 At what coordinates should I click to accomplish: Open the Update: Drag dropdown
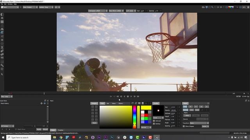pyautogui.click(x=46, y=7)
